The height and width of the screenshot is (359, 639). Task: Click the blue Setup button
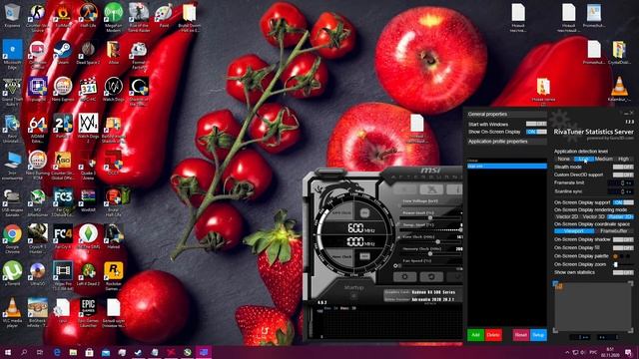coord(538,335)
